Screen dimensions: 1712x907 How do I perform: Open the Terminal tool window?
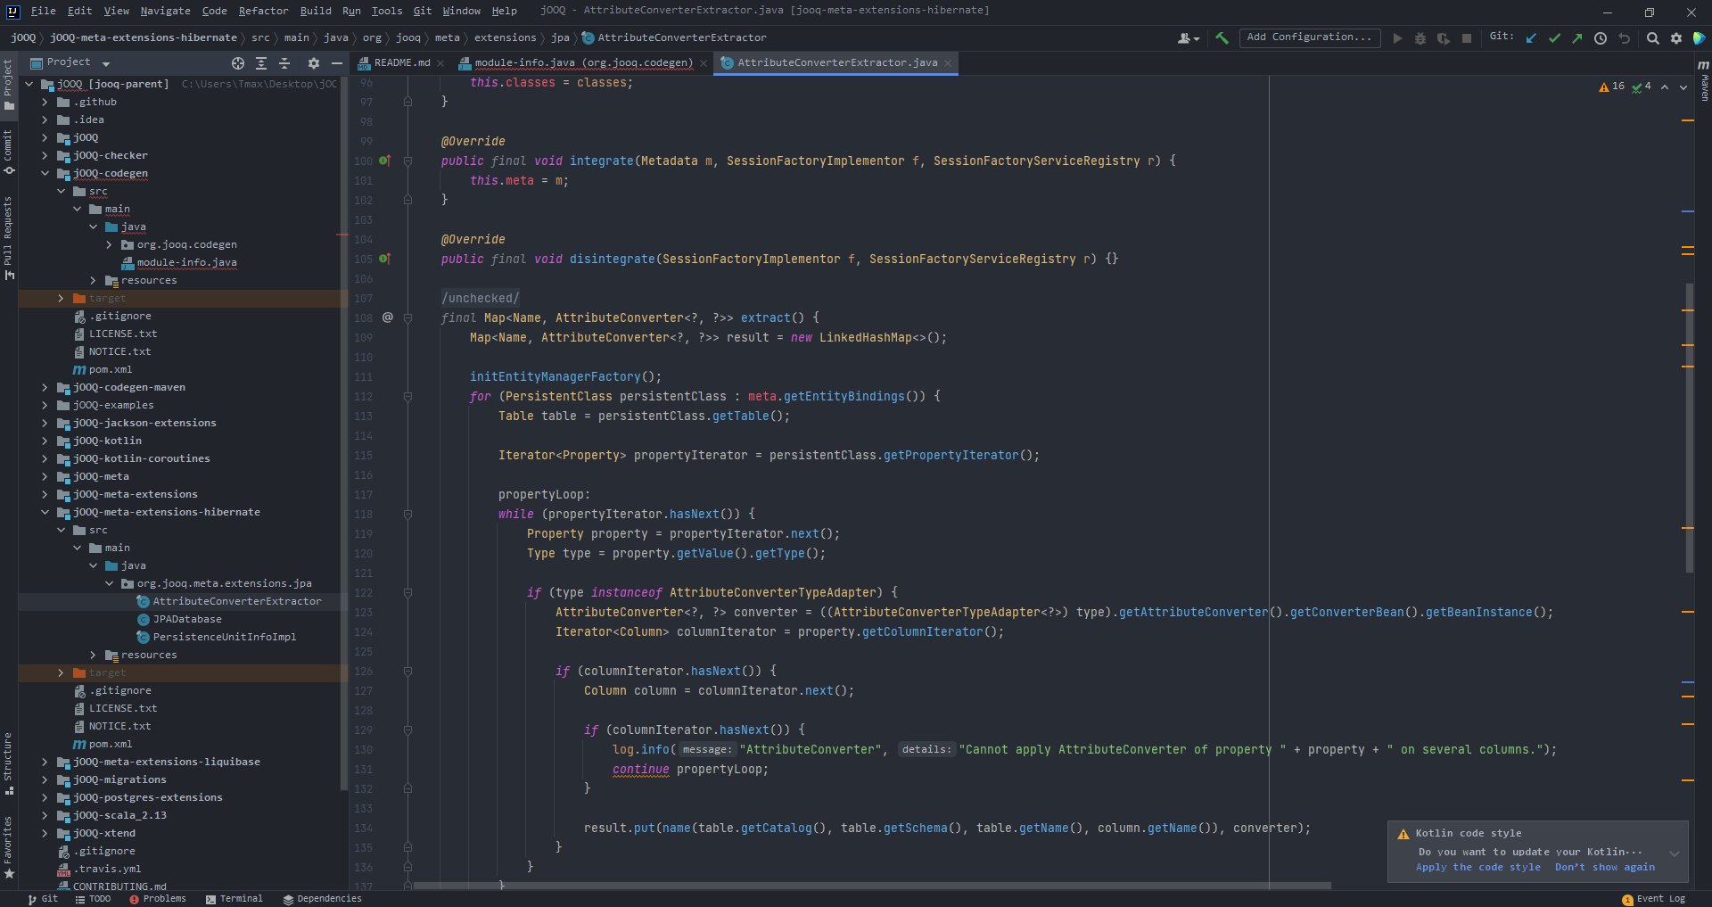[235, 899]
